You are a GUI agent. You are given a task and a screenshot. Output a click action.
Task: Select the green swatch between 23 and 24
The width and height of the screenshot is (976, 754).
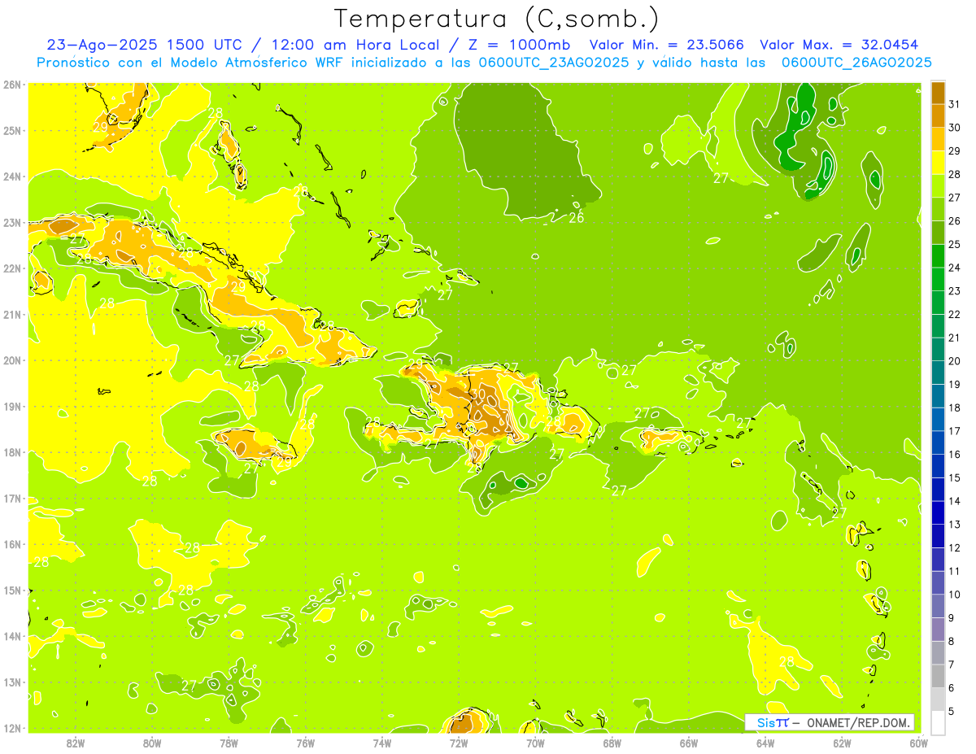coord(938,279)
